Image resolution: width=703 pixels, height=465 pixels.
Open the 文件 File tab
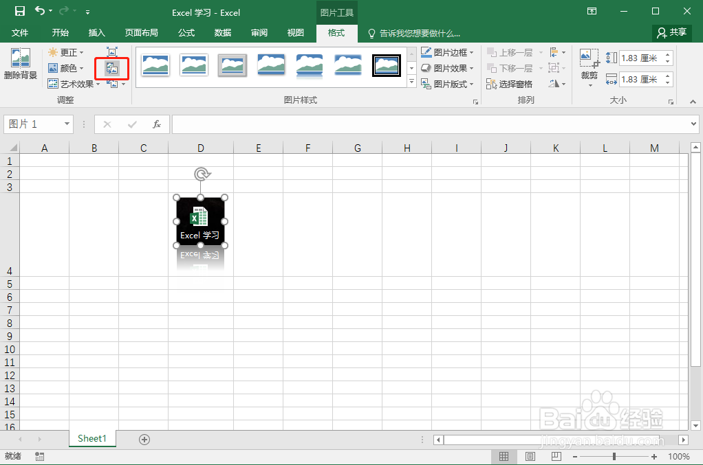pos(20,33)
